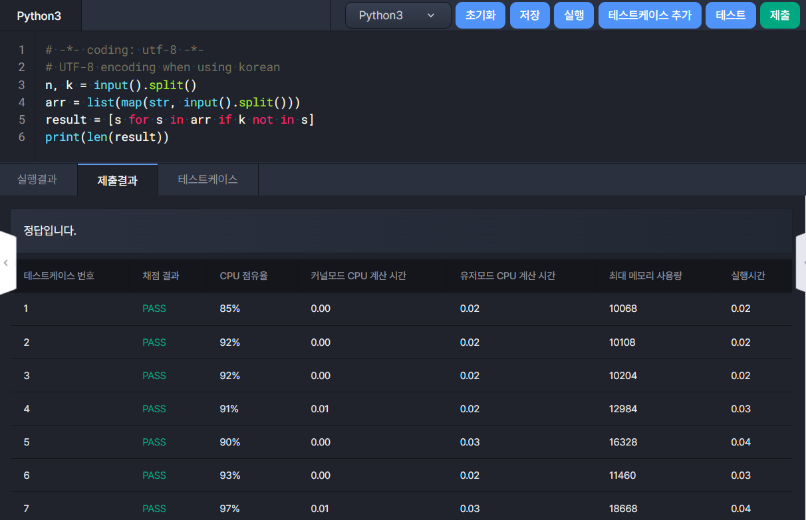Click the 실행시간 column header
The width and height of the screenshot is (806, 520).
[748, 276]
